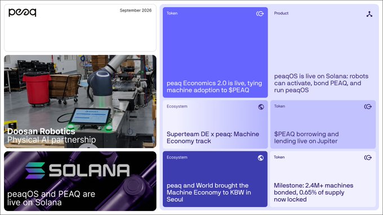Image resolution: width=383 pixels, height=215 pixels.
Task: Click 'Doosan Robotics' title text
Action: 41,131
